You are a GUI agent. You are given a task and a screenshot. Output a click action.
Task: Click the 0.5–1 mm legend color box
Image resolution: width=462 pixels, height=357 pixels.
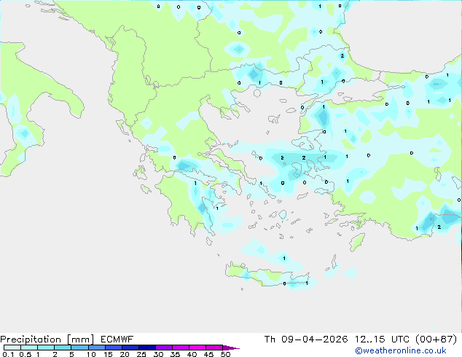29,348
